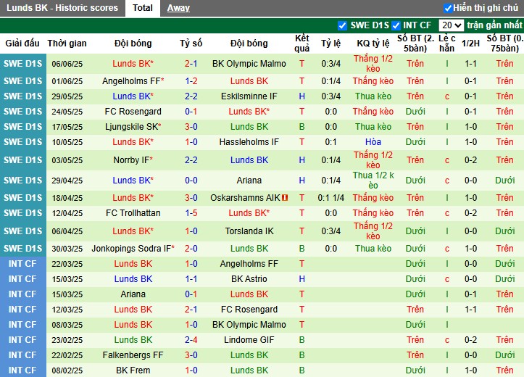Click the Lindome GIF team name
The width and height of the screenshot is (524, 377).
tap(249, 340)
